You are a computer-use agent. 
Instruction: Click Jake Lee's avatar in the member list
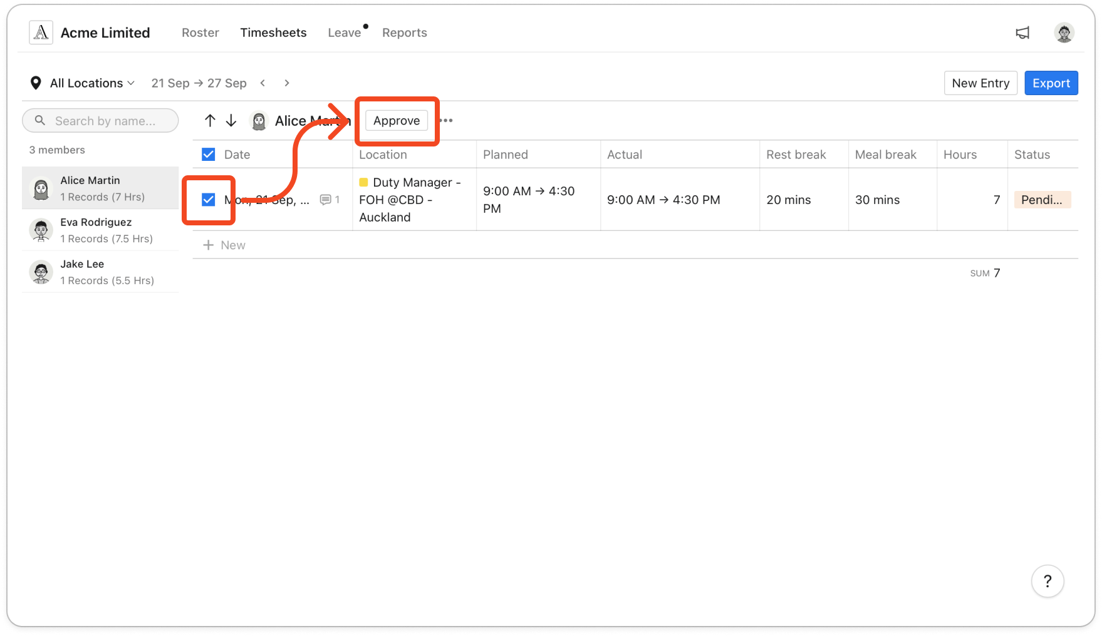(41, 272)
